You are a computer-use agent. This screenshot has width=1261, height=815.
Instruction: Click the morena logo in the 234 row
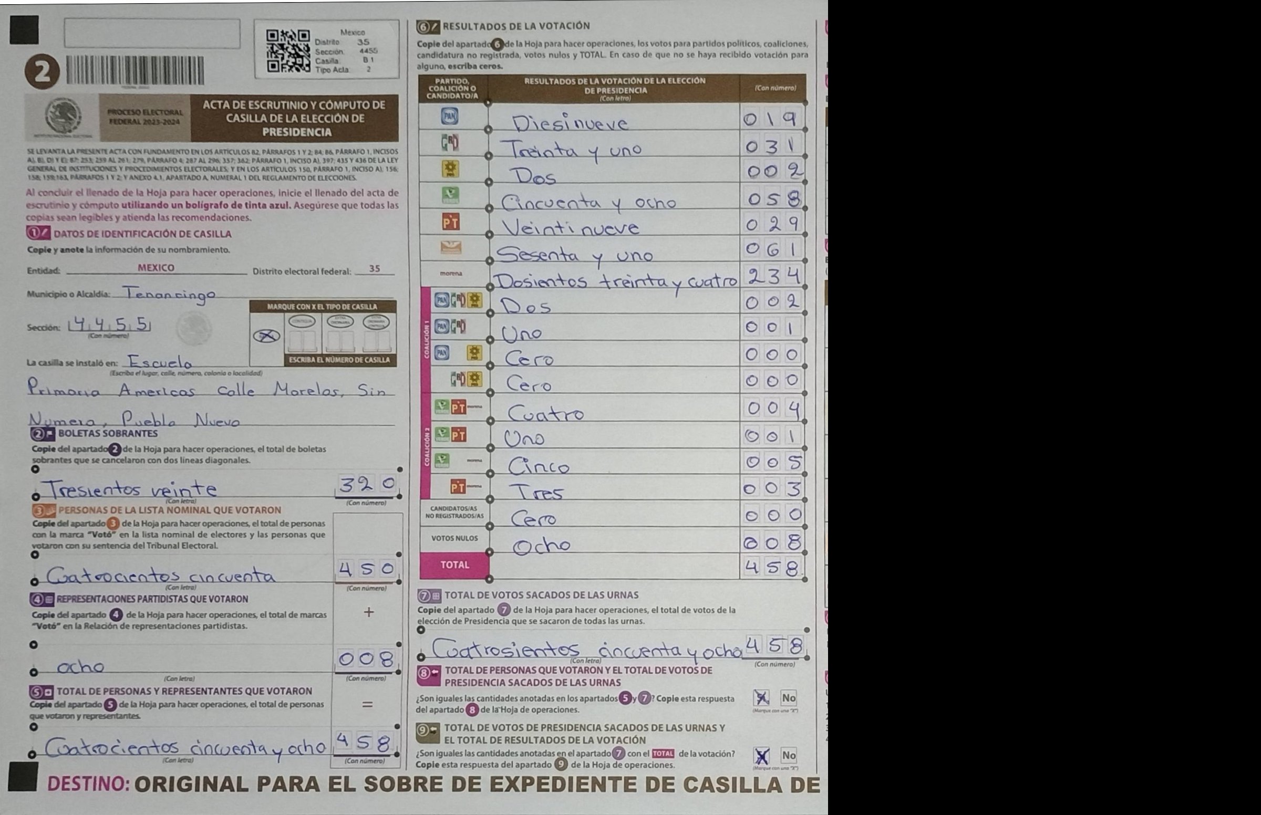451,274
